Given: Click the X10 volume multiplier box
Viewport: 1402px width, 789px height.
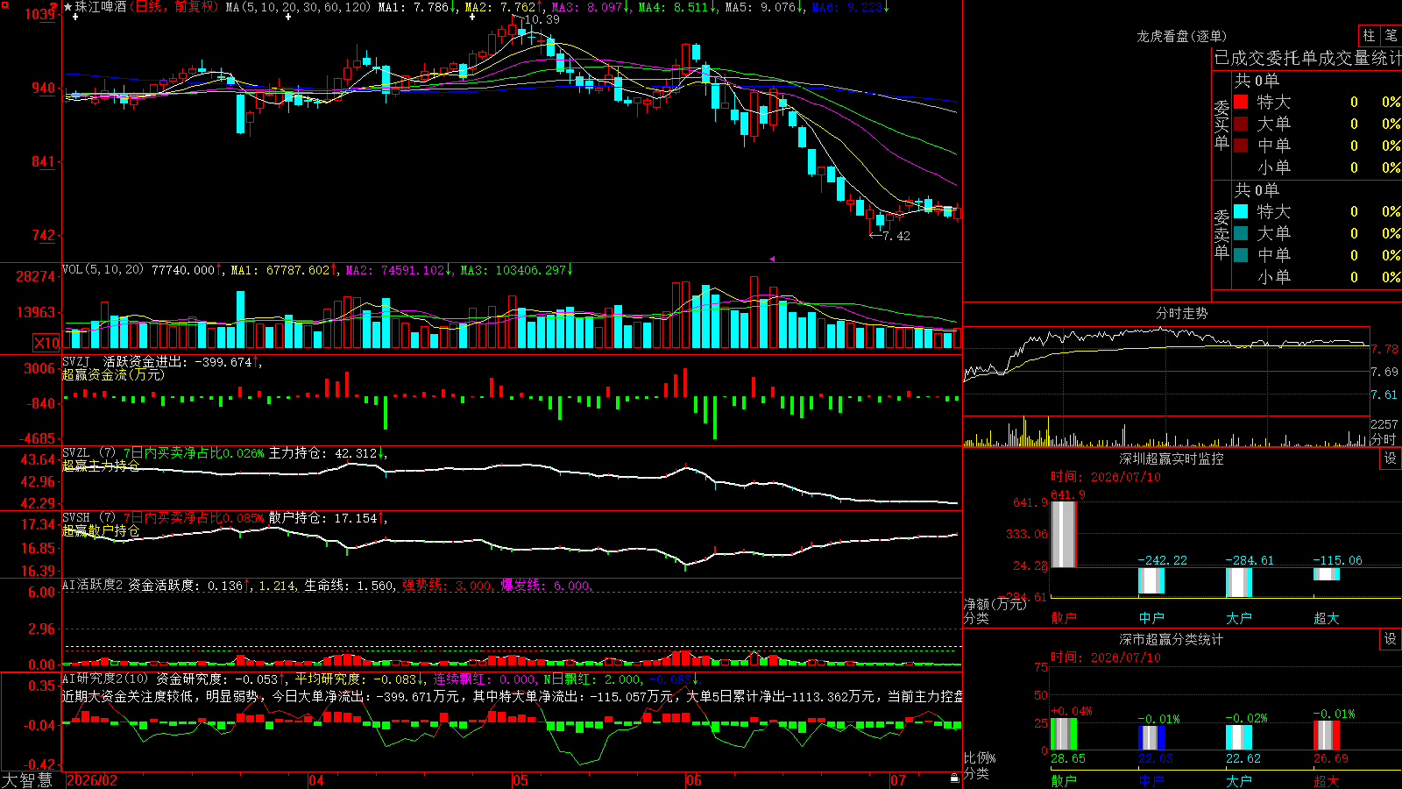Looking at the screenshot, I should click(46, 343).
